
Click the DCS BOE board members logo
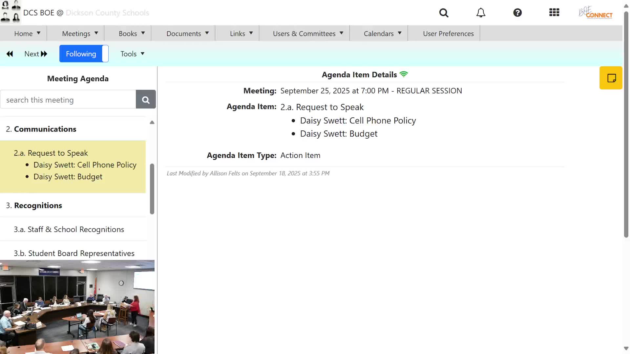pyautogui.click(x=10, y=12)
